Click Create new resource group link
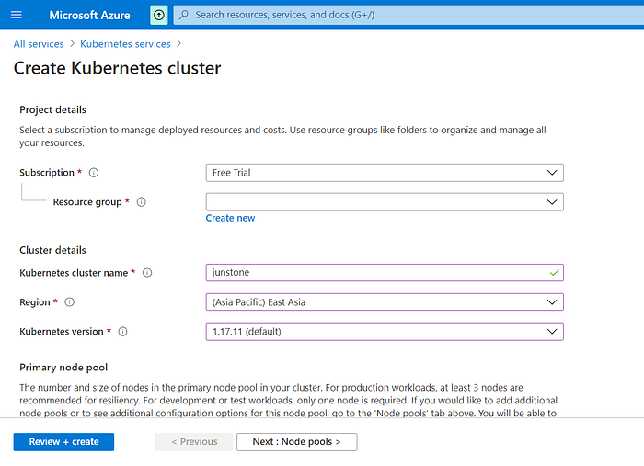This screenshot has height=466, width=644. point(230,218)
